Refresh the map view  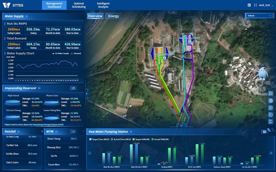pos(271,122)
